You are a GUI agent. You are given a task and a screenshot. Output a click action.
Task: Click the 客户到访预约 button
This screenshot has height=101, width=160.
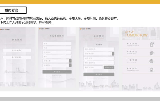pos(17,57)
